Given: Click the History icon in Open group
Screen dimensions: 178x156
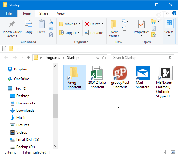Looking at the screenshot, I should tap(154, 35).
